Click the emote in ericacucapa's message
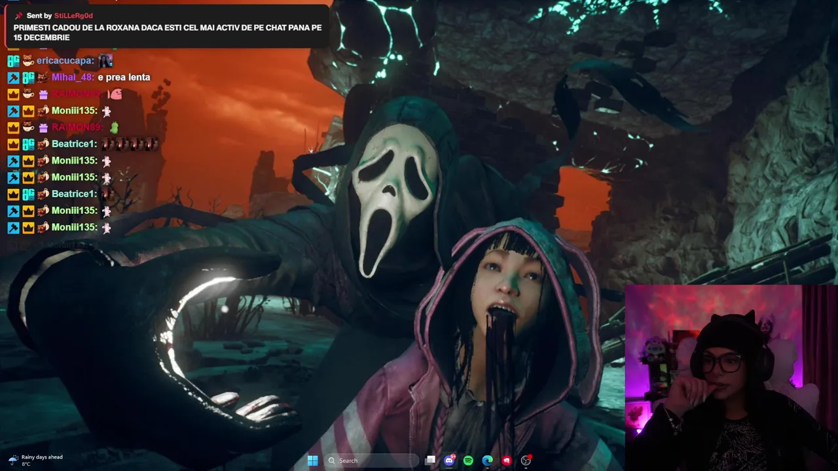The width and height of the screenshot is (838, 471). [105, 61]
